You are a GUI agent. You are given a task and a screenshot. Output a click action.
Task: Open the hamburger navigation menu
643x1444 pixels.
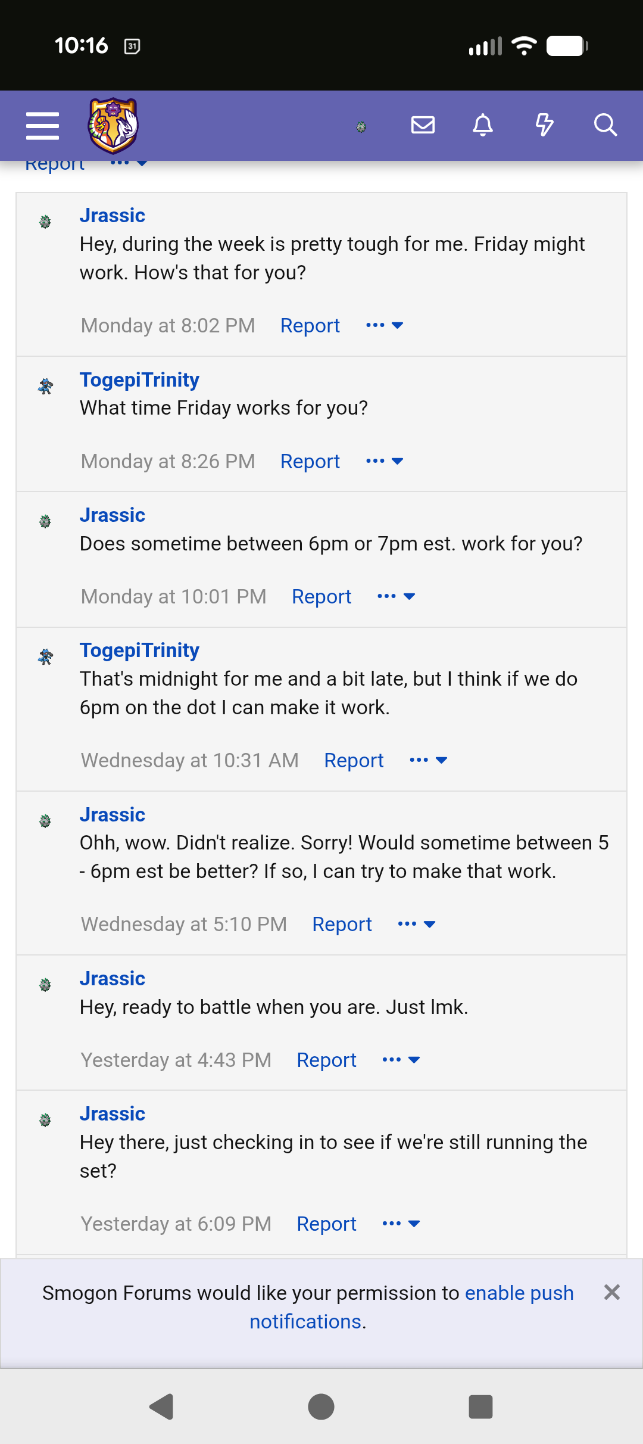pos(42,126)
